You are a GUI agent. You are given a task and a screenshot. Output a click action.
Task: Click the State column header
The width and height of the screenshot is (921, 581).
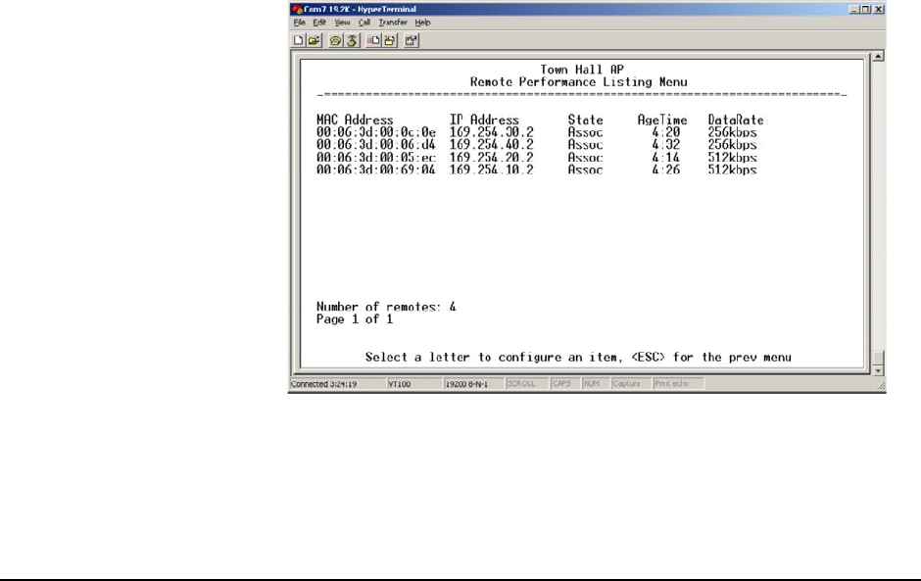pos(585,120)
